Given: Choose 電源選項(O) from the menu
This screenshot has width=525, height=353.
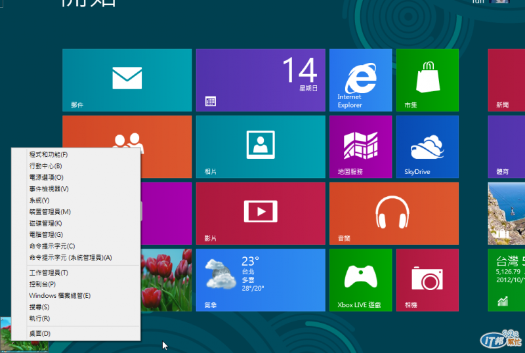Looking at the screenshot, I should (75, 177).
